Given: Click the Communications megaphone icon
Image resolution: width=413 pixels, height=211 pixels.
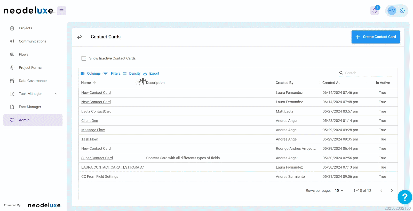Looking at the screenshot, I should 12,41.
